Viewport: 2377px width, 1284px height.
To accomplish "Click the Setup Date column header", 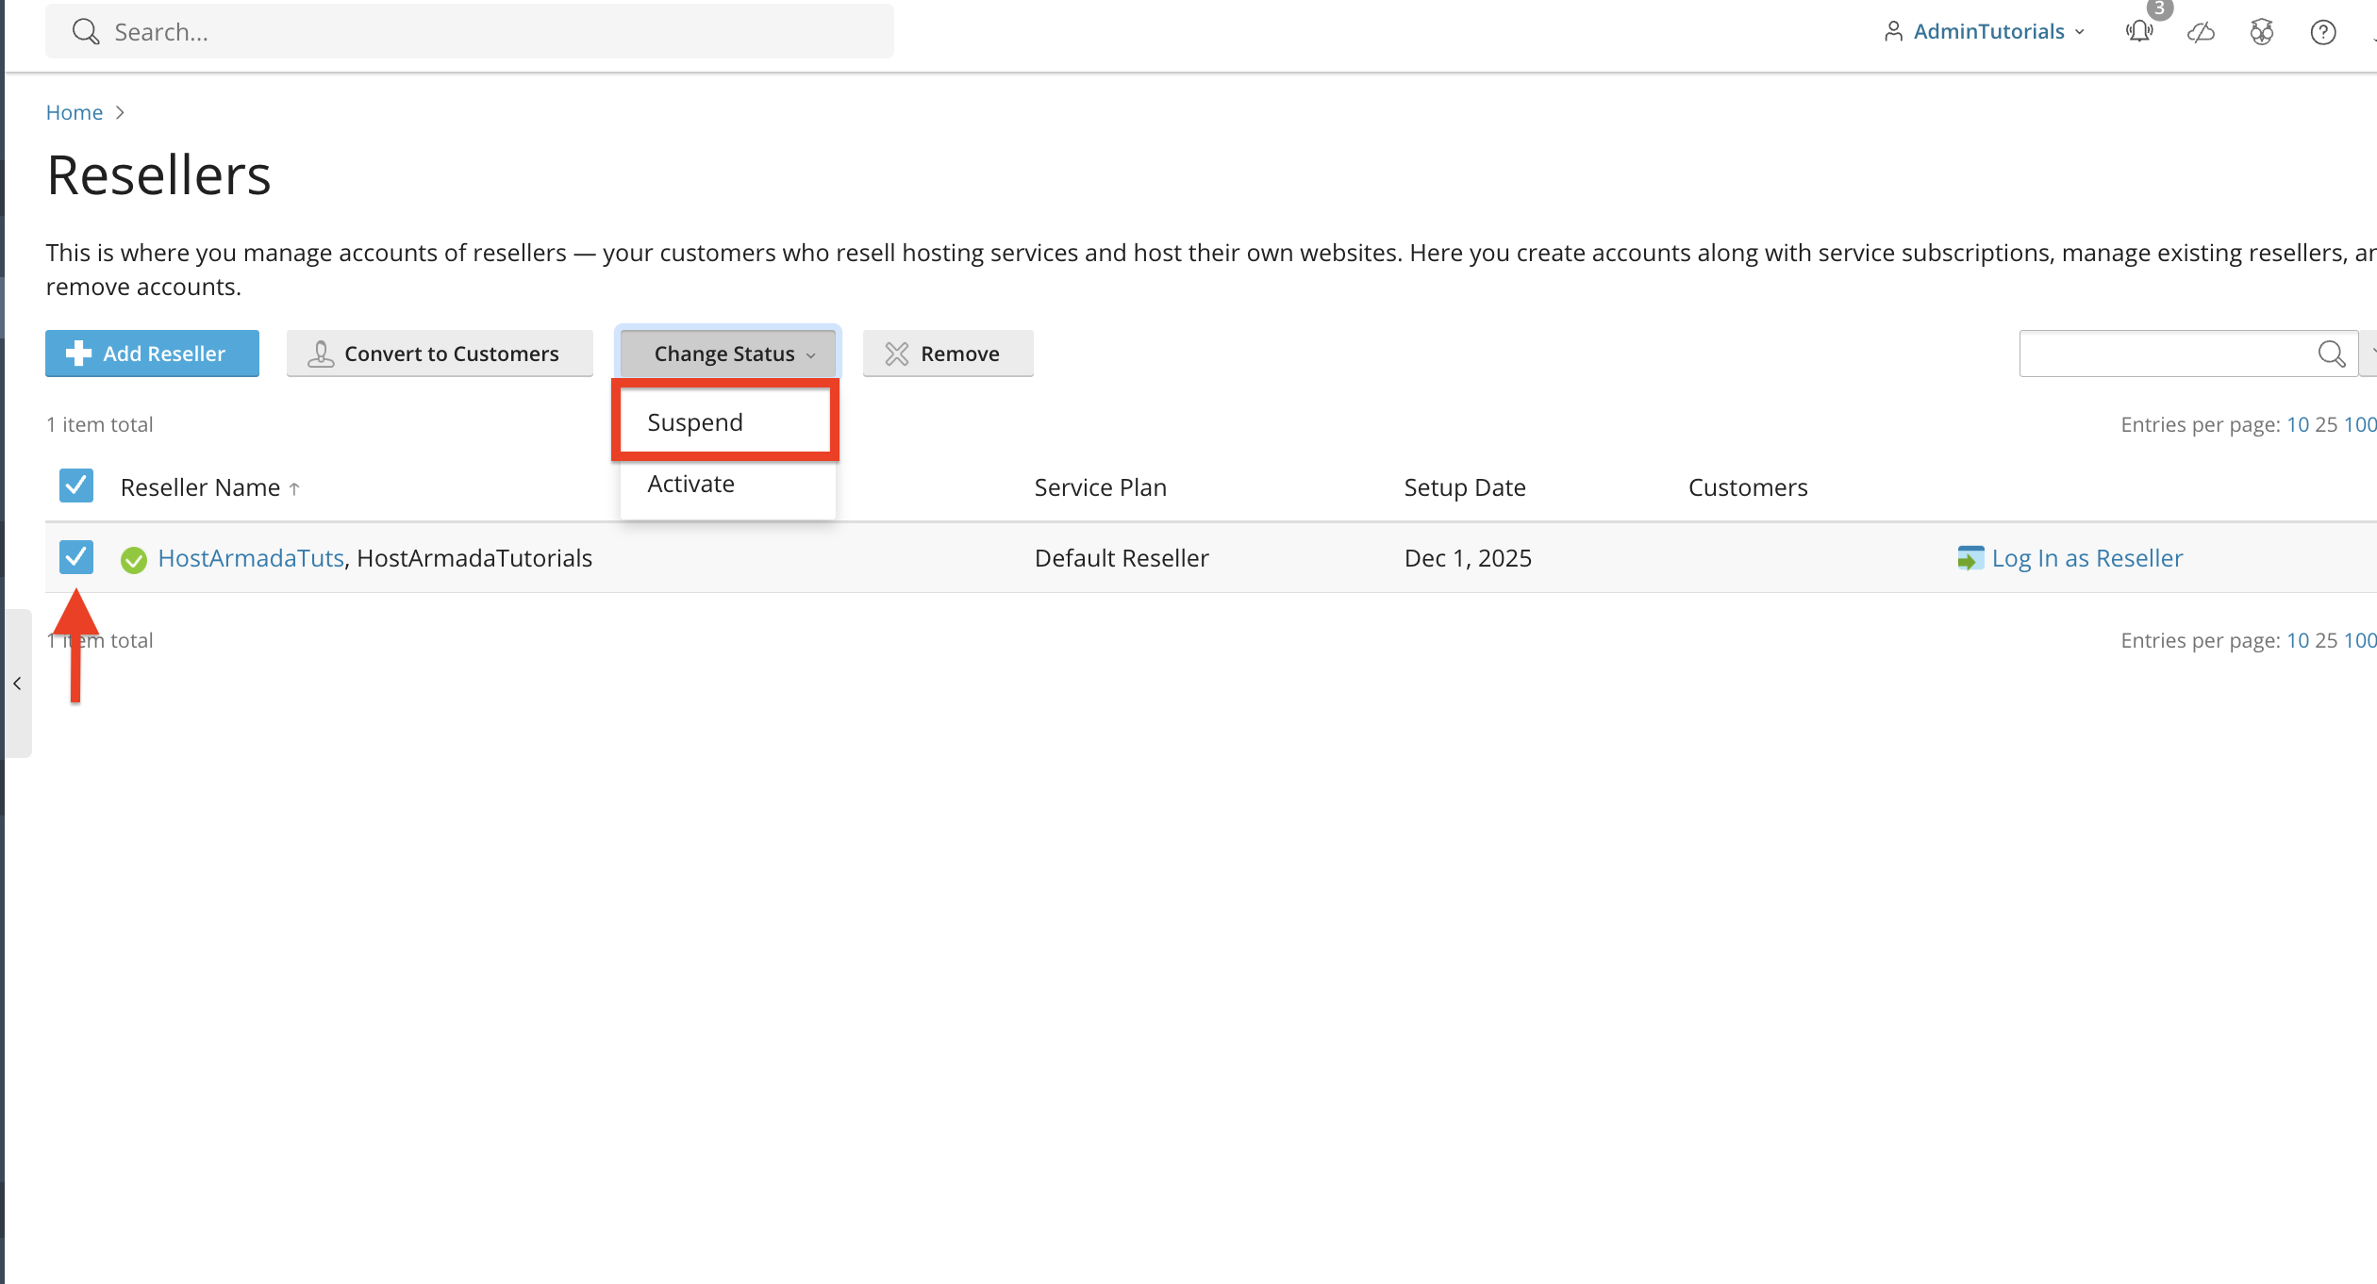I will pos(1464,487).
